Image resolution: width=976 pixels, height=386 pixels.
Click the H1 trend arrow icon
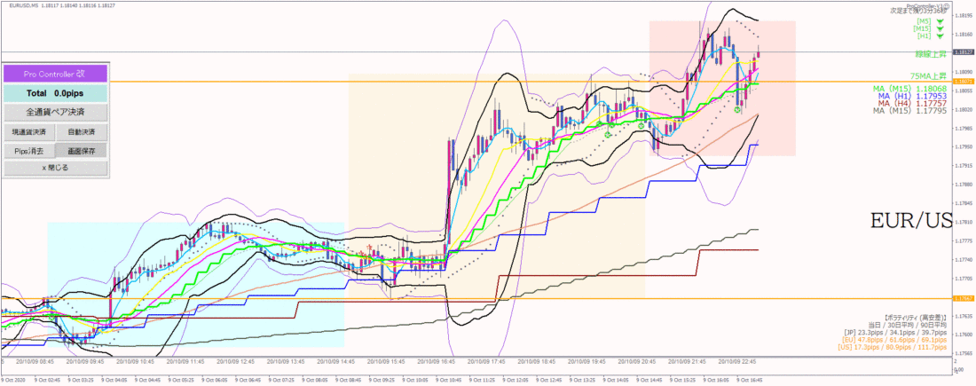pos(940,36)
